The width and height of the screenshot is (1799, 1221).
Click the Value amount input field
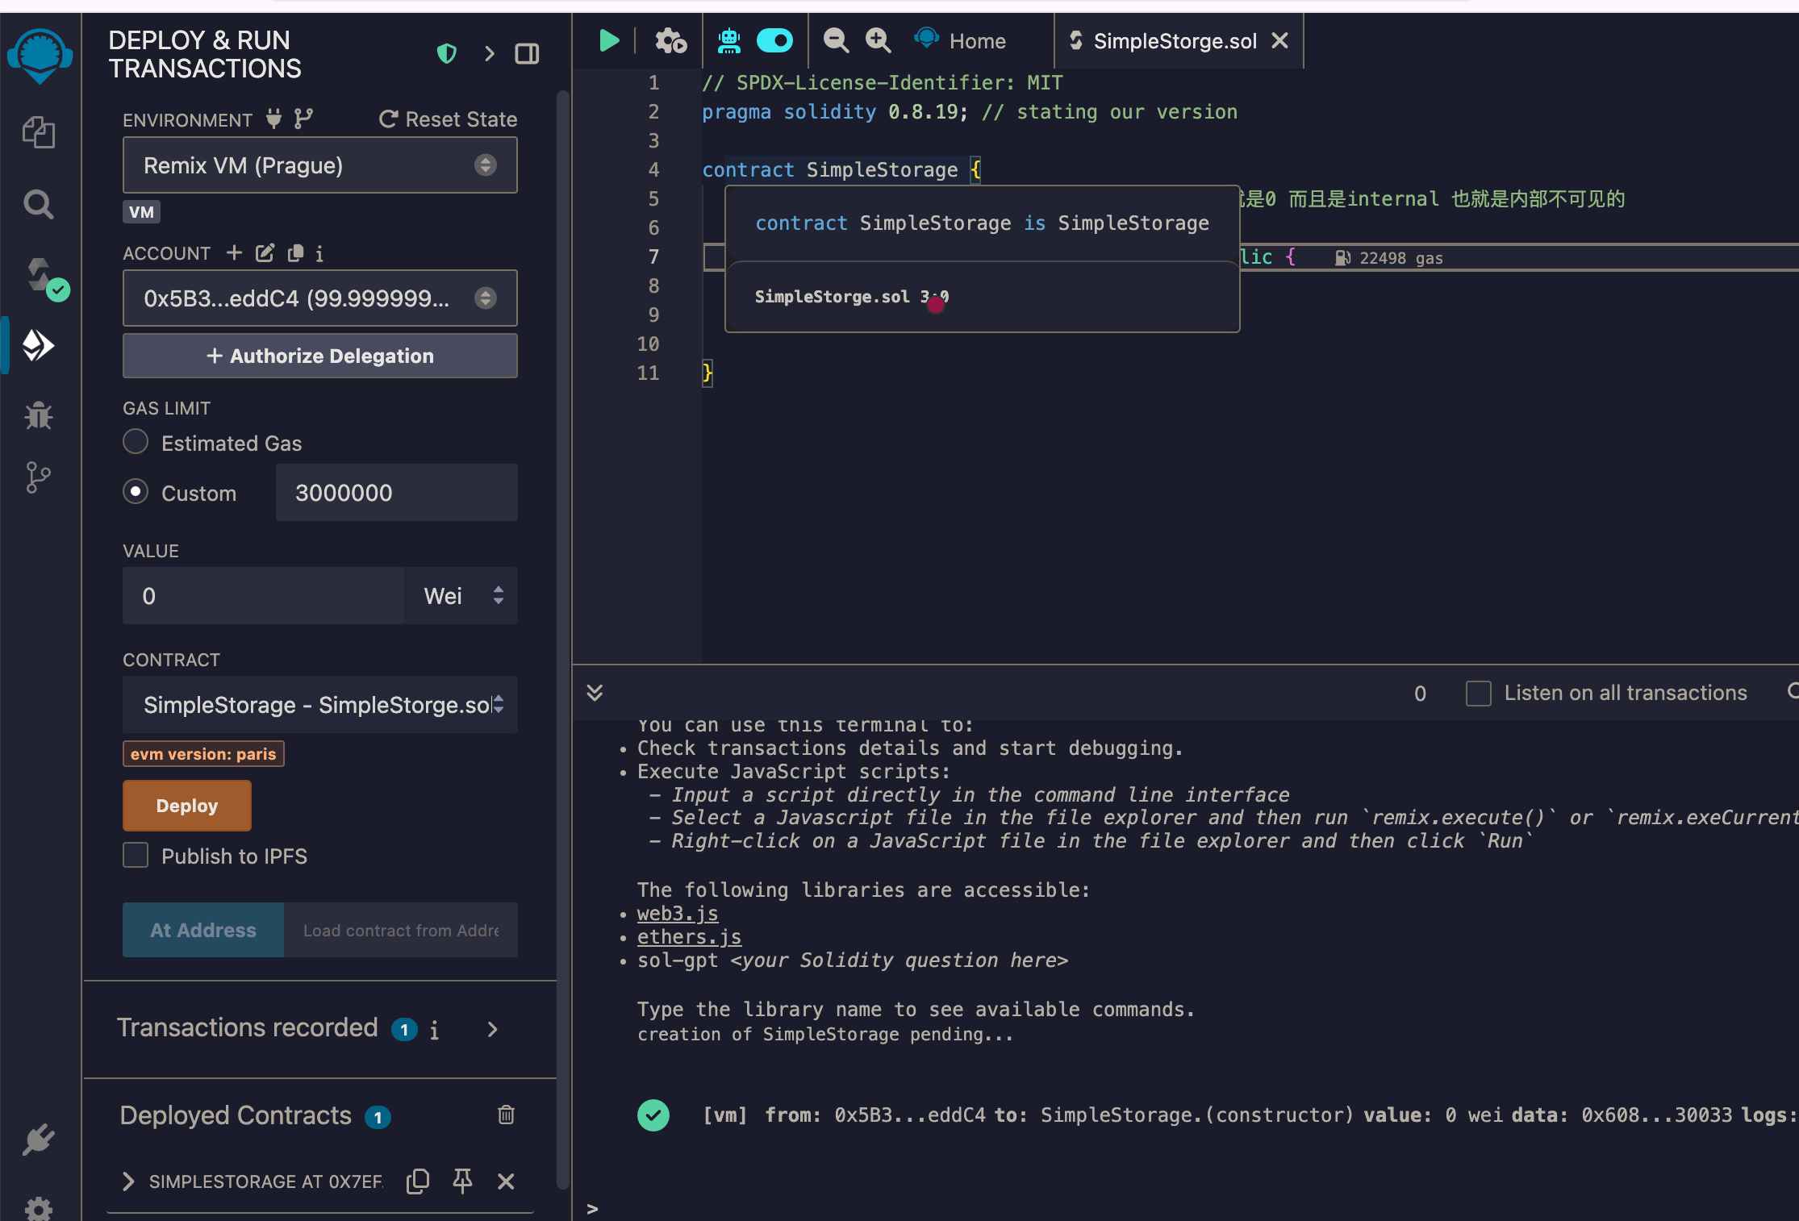263,596
